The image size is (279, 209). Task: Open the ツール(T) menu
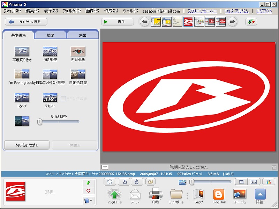click(x=130, y=11)
